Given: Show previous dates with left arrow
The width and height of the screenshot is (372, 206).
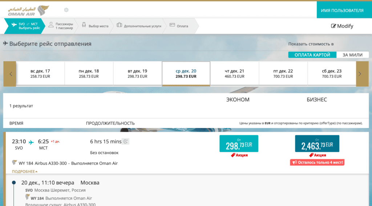Looking at the screenshot, I should tap(10, 74).
